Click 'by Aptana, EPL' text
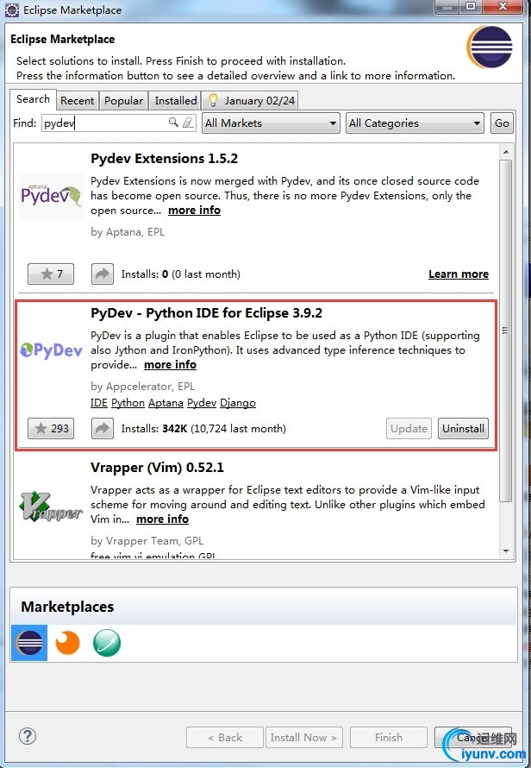Viewport: 531px width, 768px height. point(128,231)
